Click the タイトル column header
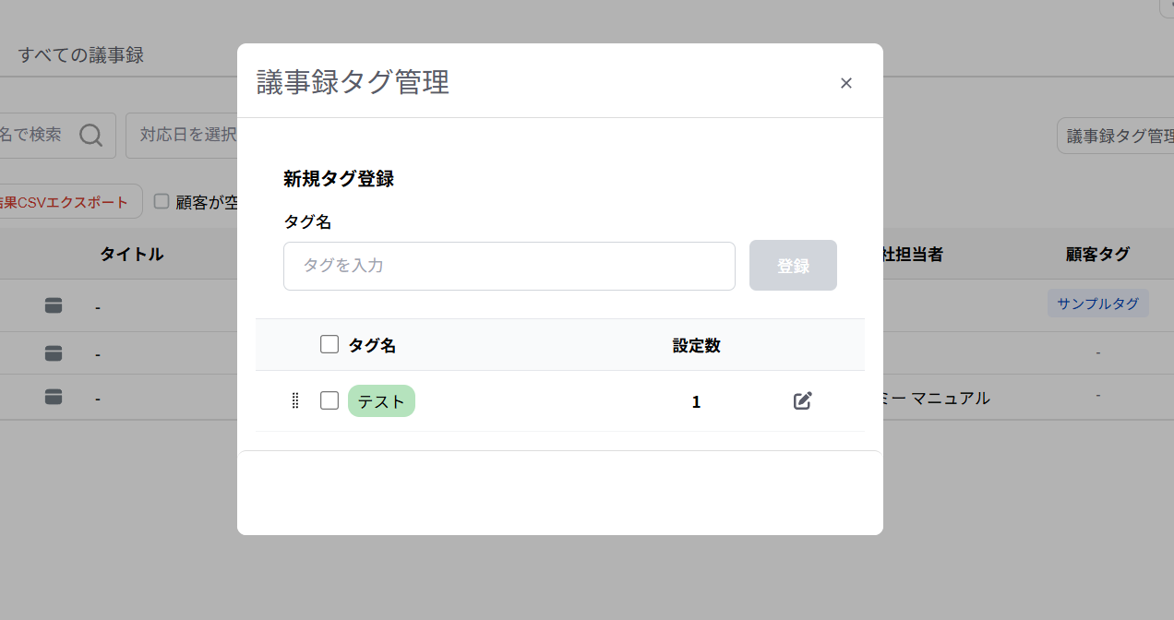1174x620 pixels. click(x=132, y=255)
